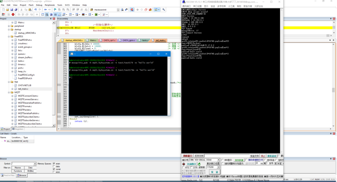Open the Symbol combo box in Browse panel
The image size is (337, 182).
[35, 164]
